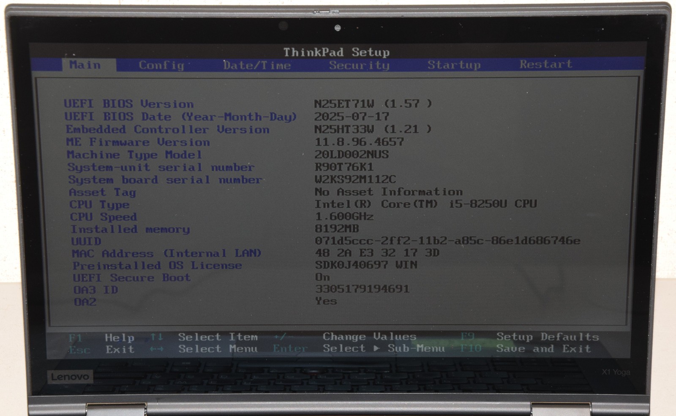Click the Help label in footer
This screenshot has height=416, width=676.
click(x=120, y=338)
